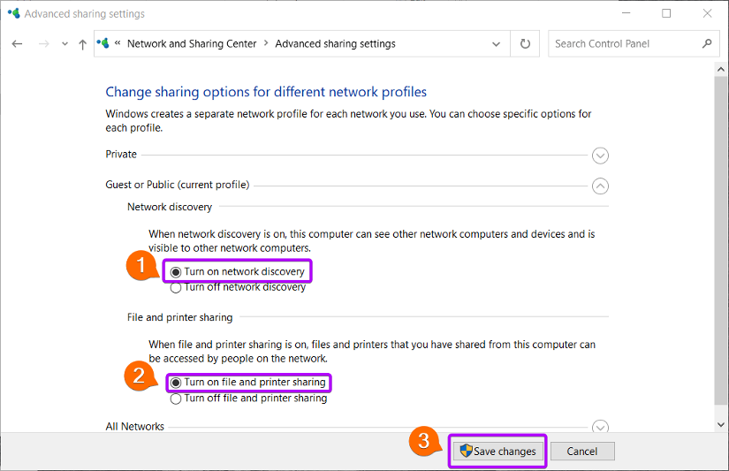729x471 pixels.
Task: Click the 'All Networks' label
Action: (x=135, y=426)
